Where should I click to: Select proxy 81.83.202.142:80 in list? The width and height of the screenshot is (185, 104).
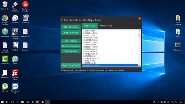tap(110, 63)
